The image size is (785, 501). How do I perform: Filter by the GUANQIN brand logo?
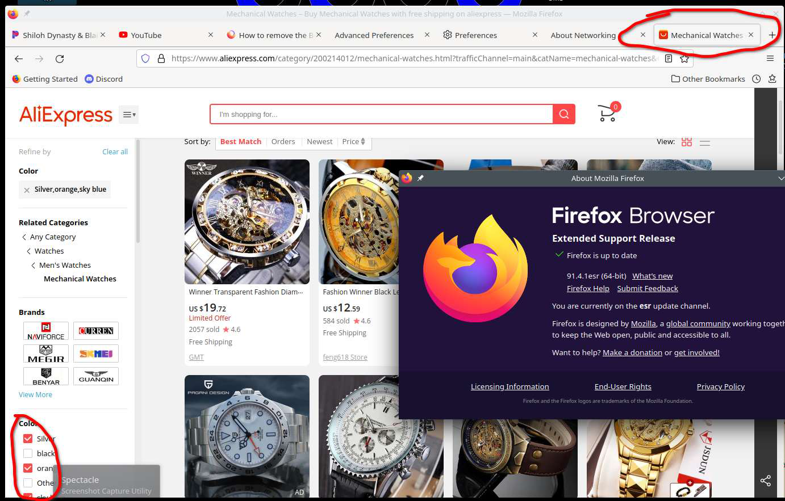96,376
